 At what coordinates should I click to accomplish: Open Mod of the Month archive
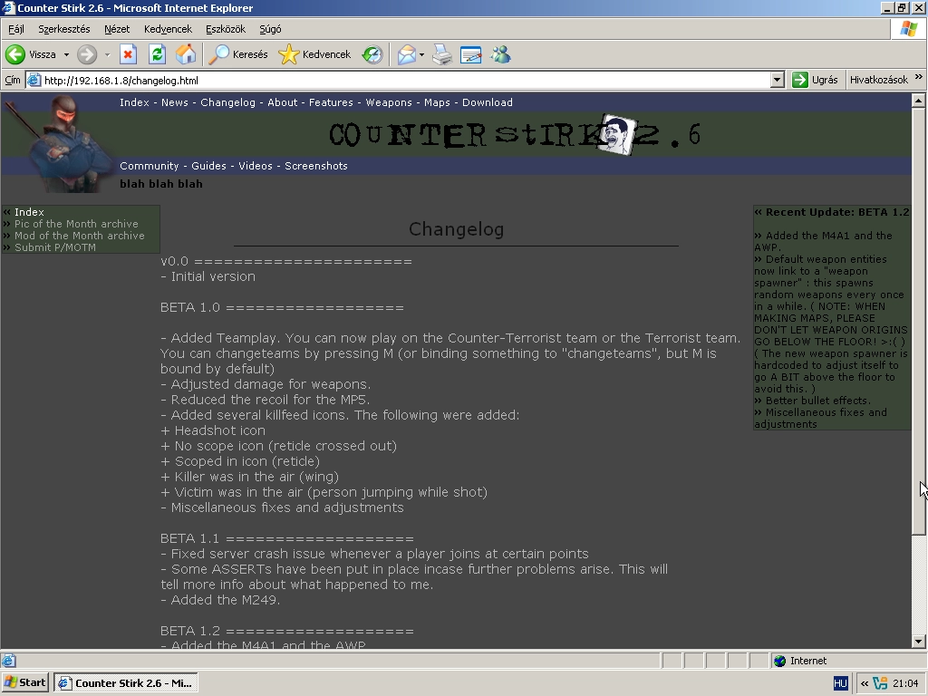coord(80,236)
